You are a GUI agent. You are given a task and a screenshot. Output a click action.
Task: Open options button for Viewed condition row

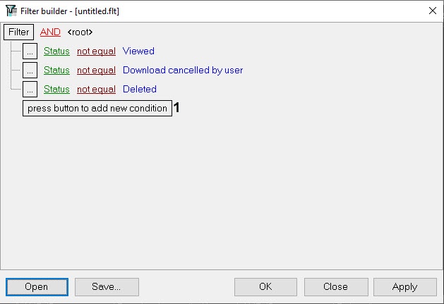tap(30, 51)
